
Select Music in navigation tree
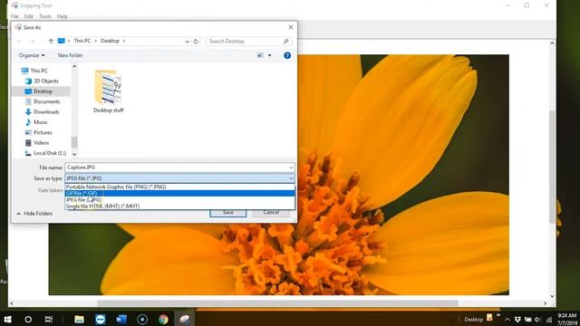tap(40, 122)
